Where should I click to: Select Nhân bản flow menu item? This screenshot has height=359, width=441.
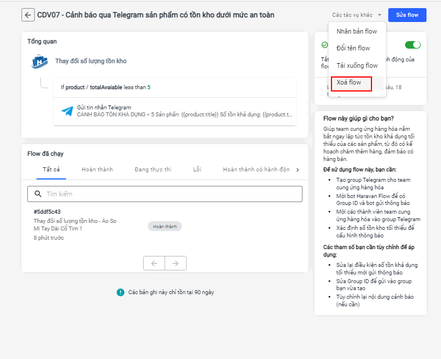click(356, 31)
